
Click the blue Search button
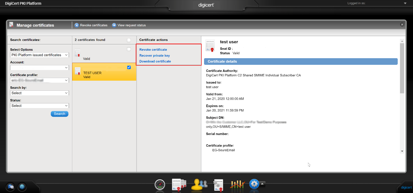click(59, 114)
